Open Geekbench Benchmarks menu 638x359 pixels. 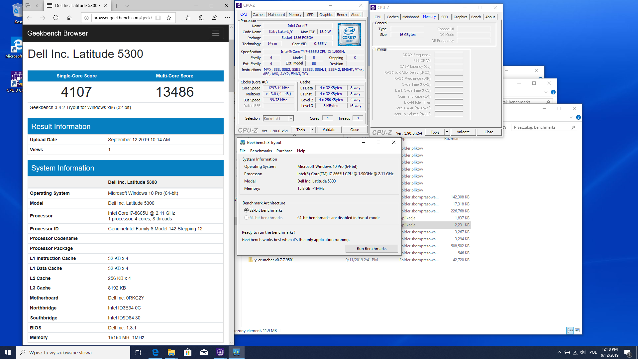pyautogui.click(x=261, y=151)
